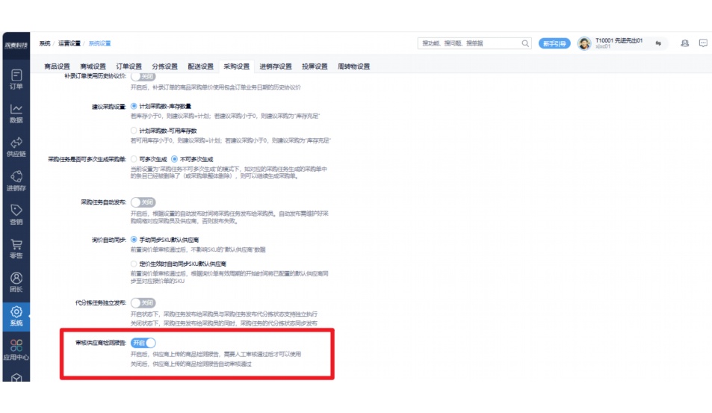Choose the 可多次生成 radio button
The height and width of the screenshot is (413, 712).
(134, 159)
